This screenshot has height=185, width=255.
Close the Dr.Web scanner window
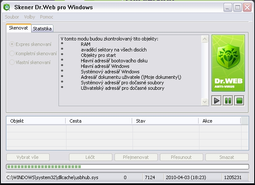[x=247, y=8]
